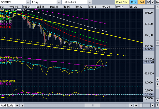Image resolution: width=159 pixels, height=109 pixels.
Task: Click the vertical scrollbar up arrow
Action: [157, 7]
